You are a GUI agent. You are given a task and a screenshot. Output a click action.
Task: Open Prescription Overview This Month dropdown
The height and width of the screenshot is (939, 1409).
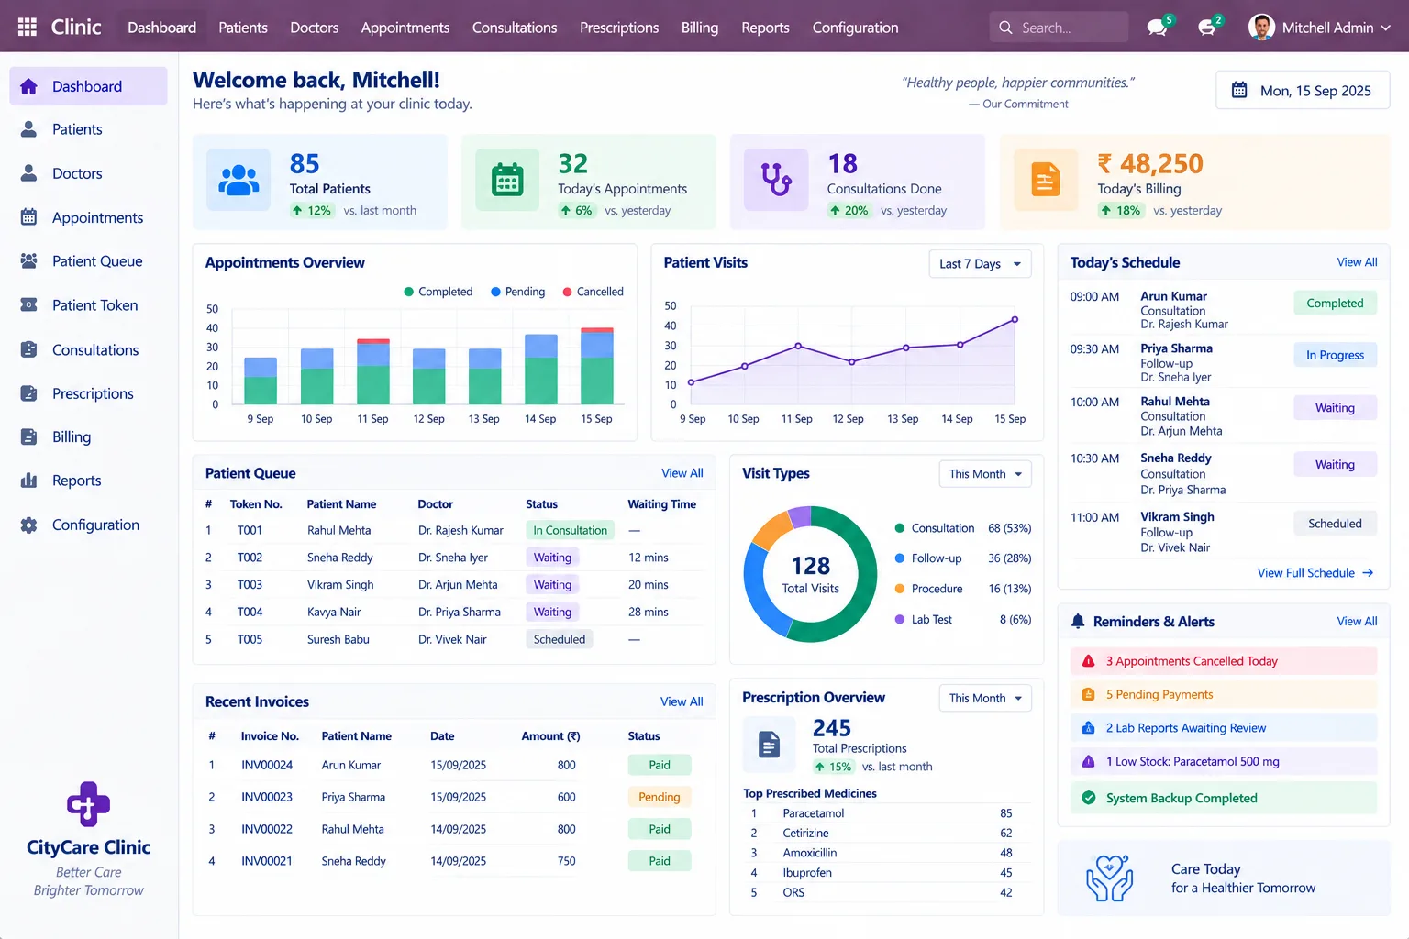(985, 699)
